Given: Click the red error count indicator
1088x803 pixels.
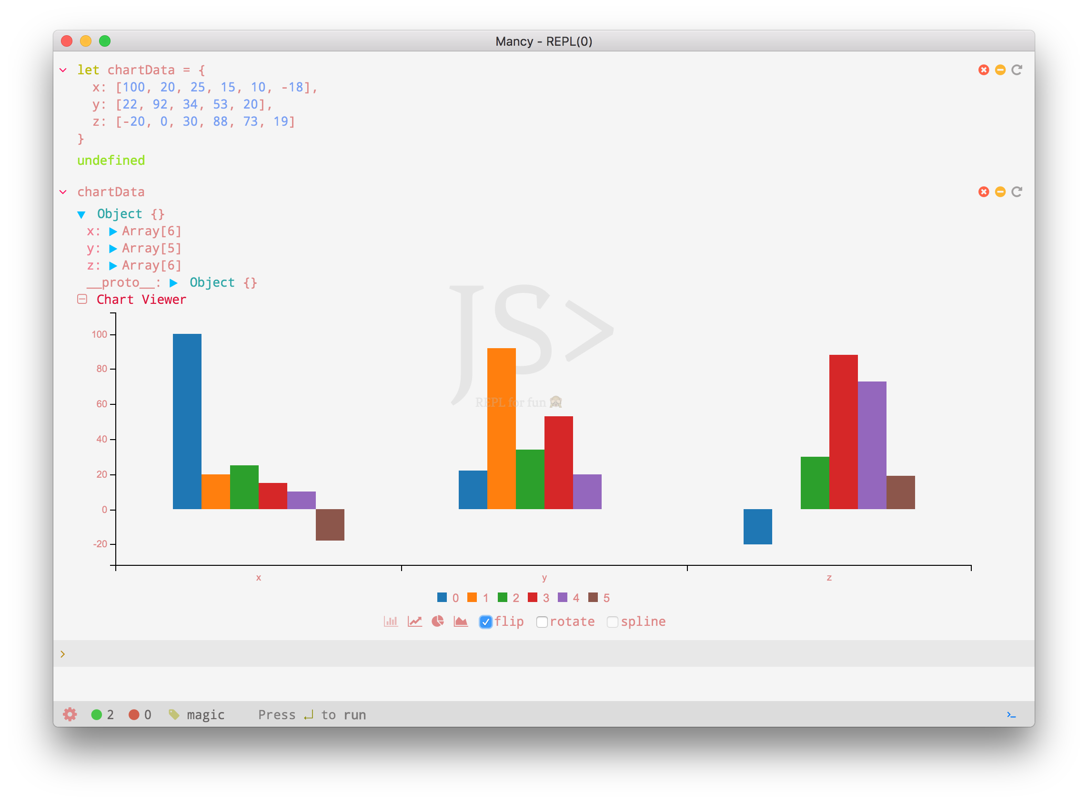Looking at the screenshot, I should pos(134,714).
